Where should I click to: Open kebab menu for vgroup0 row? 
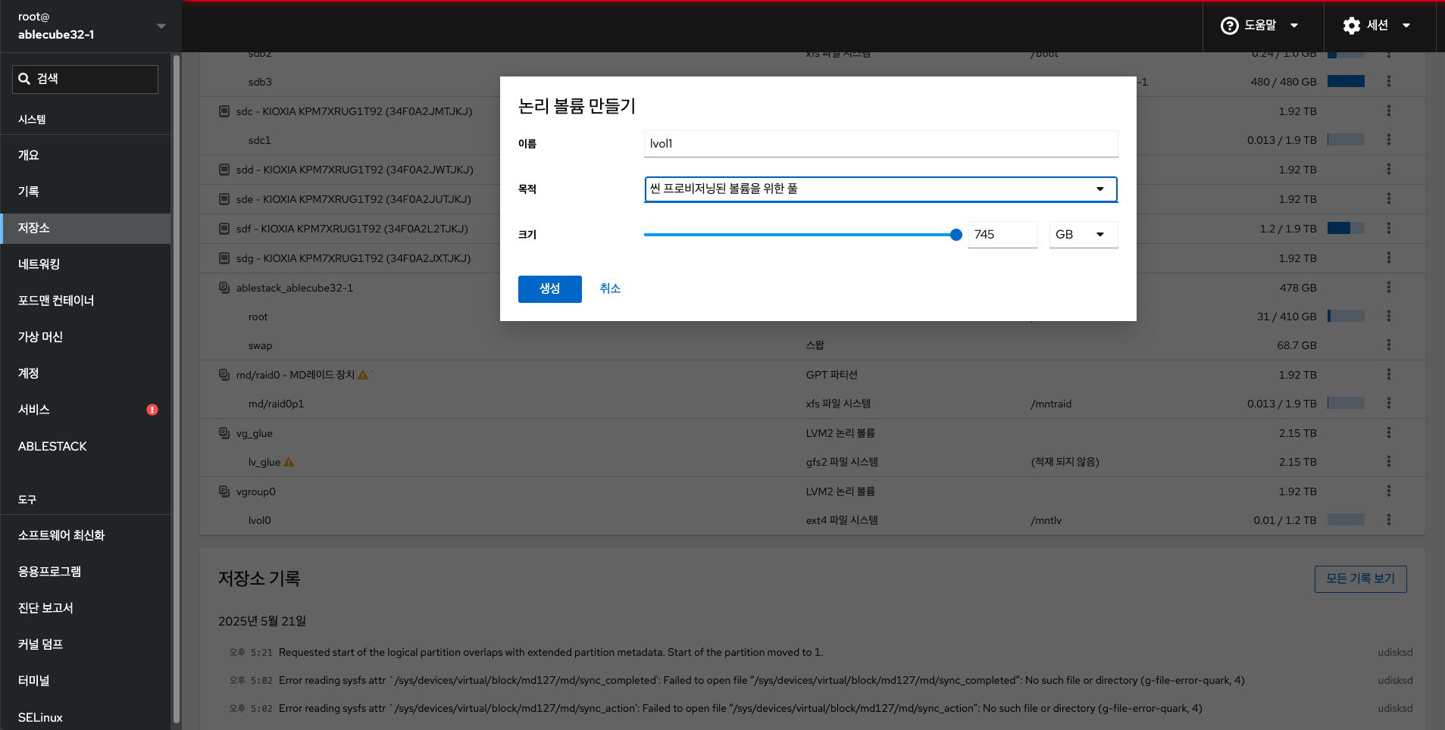click(1388, 491)
